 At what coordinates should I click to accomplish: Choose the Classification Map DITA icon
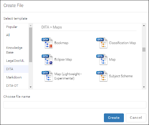(102, 43)
